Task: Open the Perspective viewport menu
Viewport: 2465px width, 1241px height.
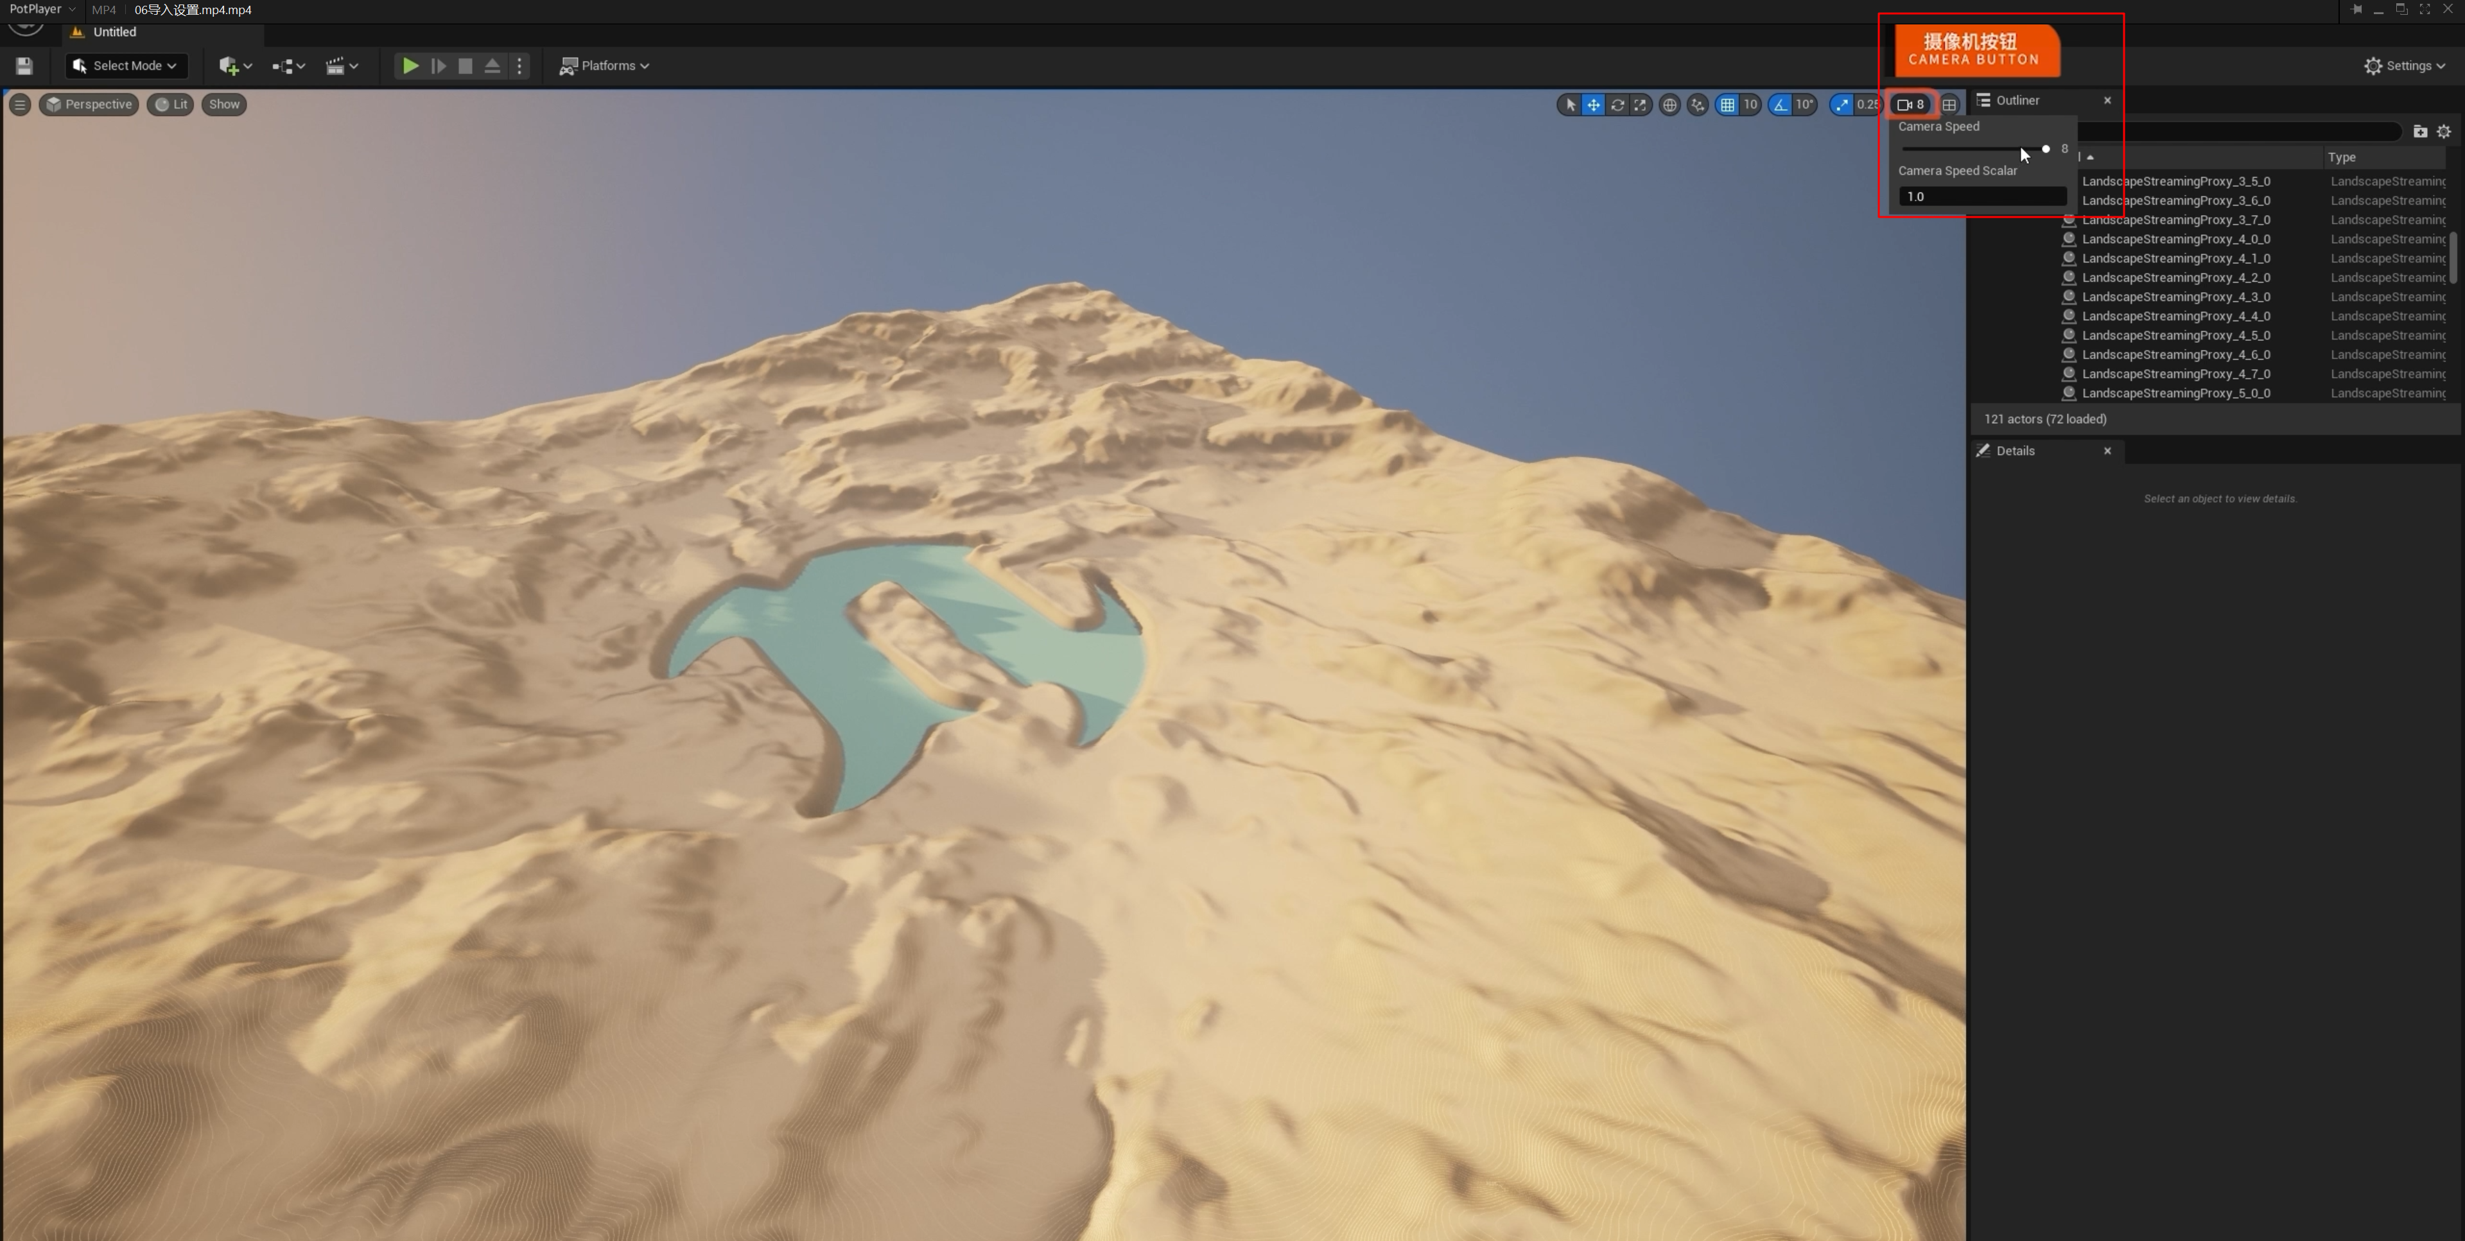Action: click(88, 104)
